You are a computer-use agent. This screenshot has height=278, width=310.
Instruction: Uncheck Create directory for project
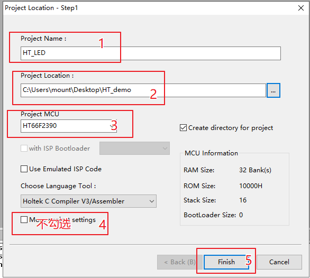183,128
